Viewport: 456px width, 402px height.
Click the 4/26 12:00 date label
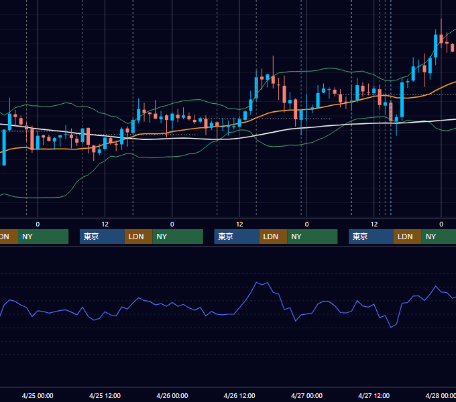pyautogui.click(x=239, y=395)
